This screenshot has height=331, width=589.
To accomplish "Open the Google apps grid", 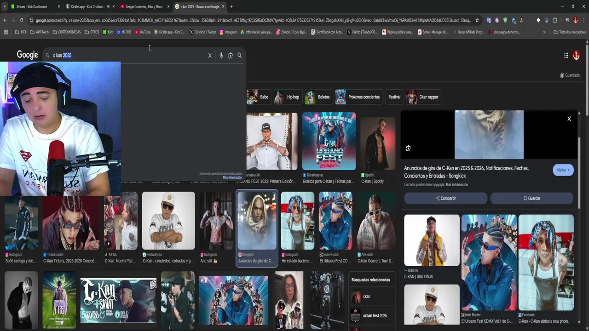I will [566, 56].
